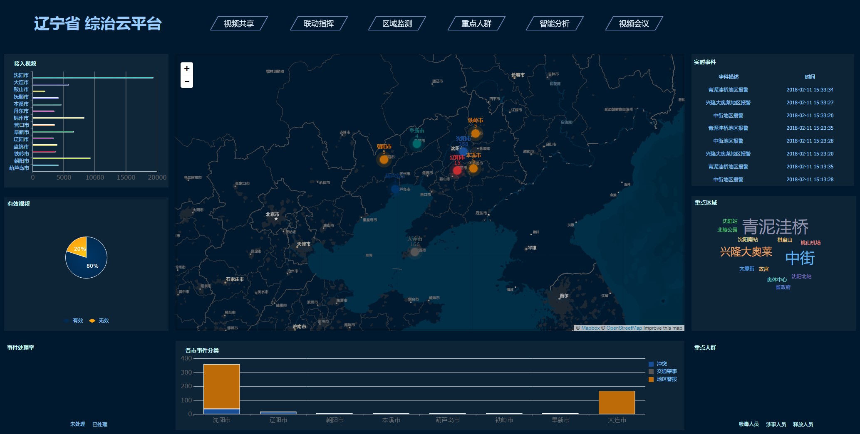Switch to the 智能分析 tab
This screenshot has width=860, height=434.
[554, 24]
